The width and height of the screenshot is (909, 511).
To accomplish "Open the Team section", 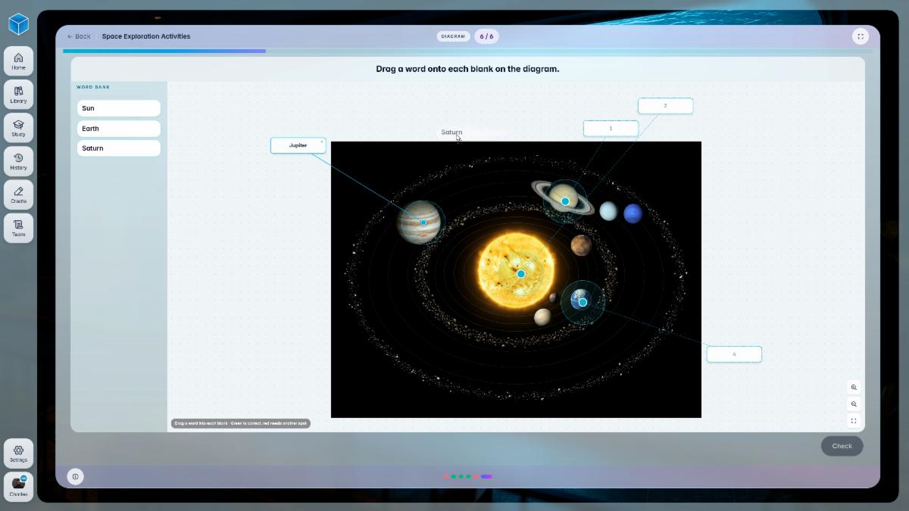I will click(x=18, y=227).
